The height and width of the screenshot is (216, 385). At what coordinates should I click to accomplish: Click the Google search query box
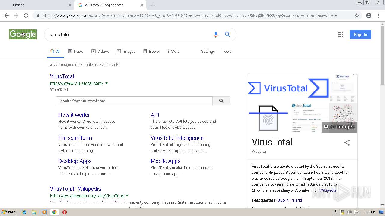[129, 34]
